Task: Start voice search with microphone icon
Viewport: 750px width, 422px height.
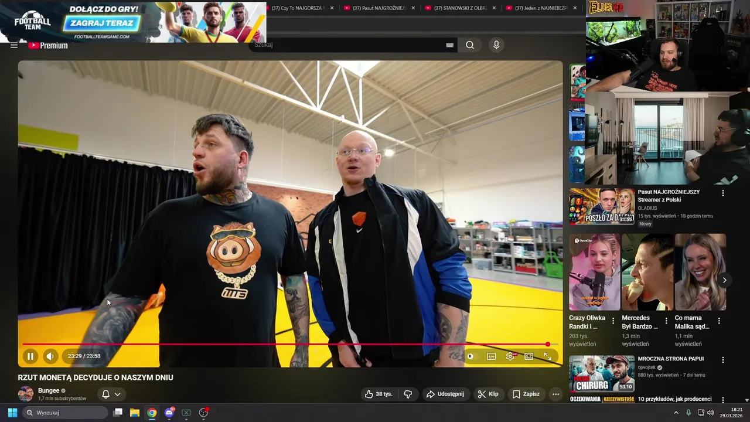Action: coord(496,45)
